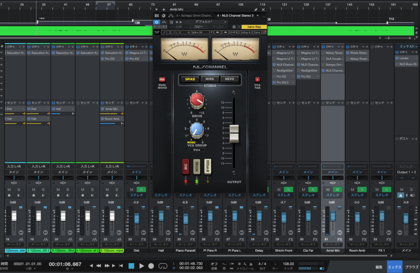Toggle the BYPASS switch on NLS Channel

point(208,167)
